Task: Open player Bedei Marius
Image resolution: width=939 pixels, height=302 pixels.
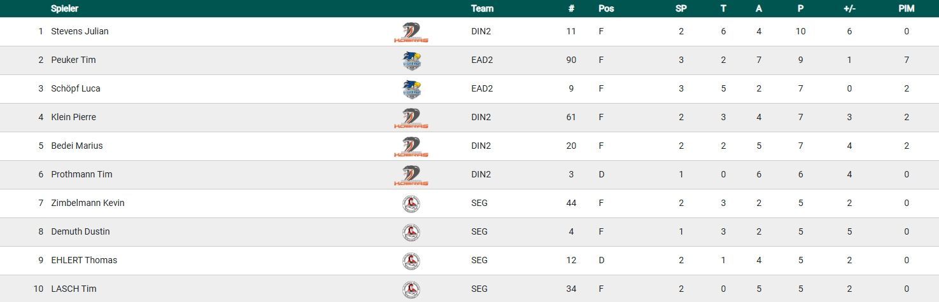Action: 76,146
